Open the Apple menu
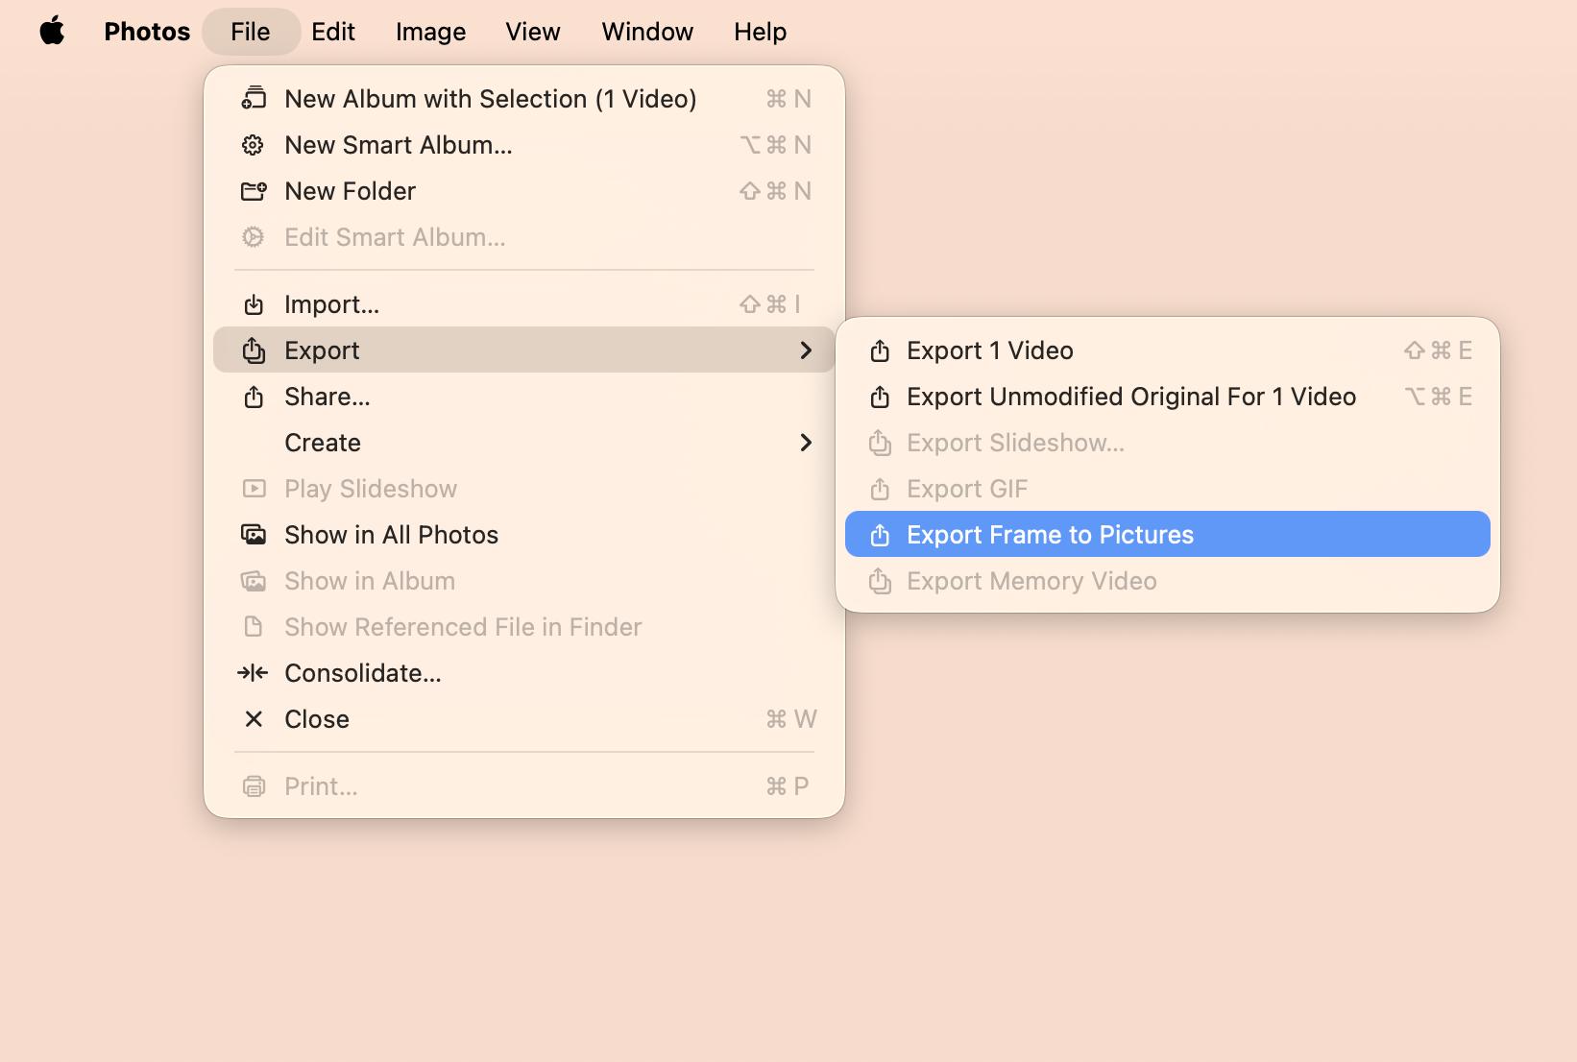 (x=53, y=32)
